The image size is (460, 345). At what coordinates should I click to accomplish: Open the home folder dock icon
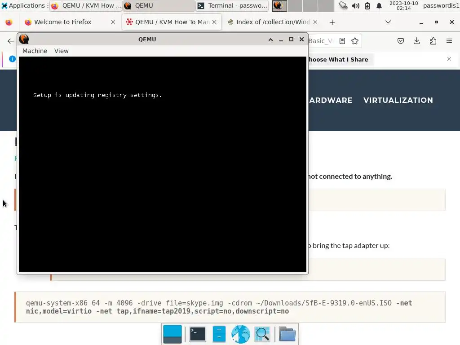(x=287, y=334)
